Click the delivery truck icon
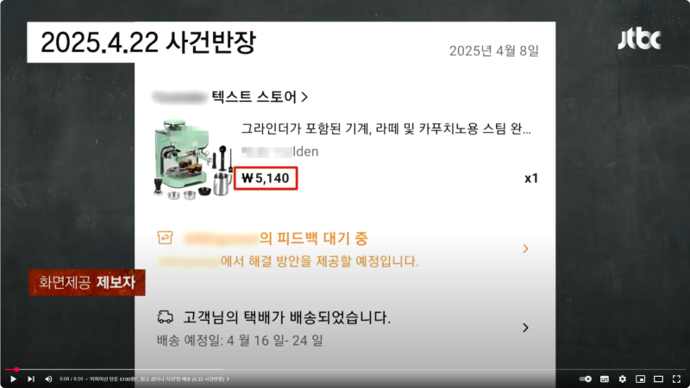This screenshot has height=388, width=690. tap(165, 316)
